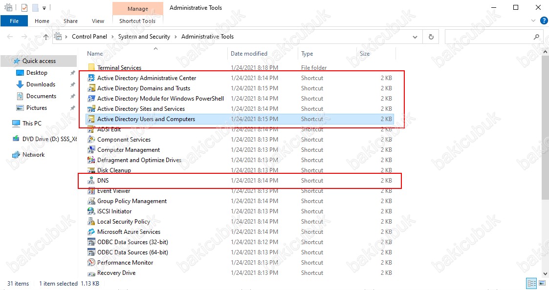Select the ODBC Data Sources (32-bit) icon
The width and height of the screenshot is (549, 290).
(91, 242)
